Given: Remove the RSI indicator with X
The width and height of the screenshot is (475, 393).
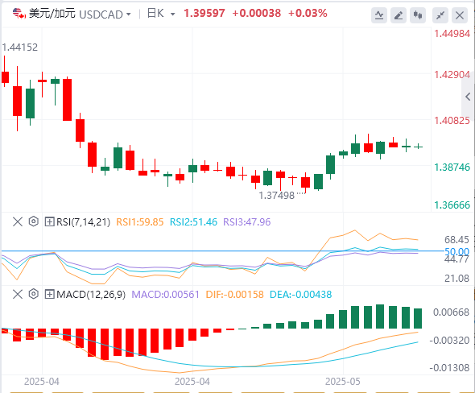Looking at the screenshot, I should tap(18, 221).
